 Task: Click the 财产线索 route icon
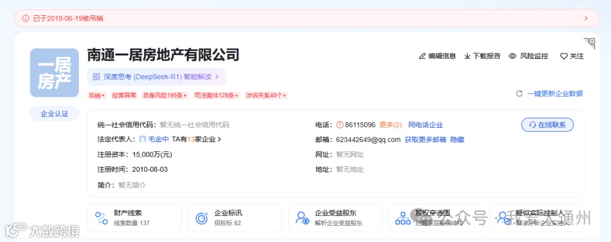coord(101,218)
